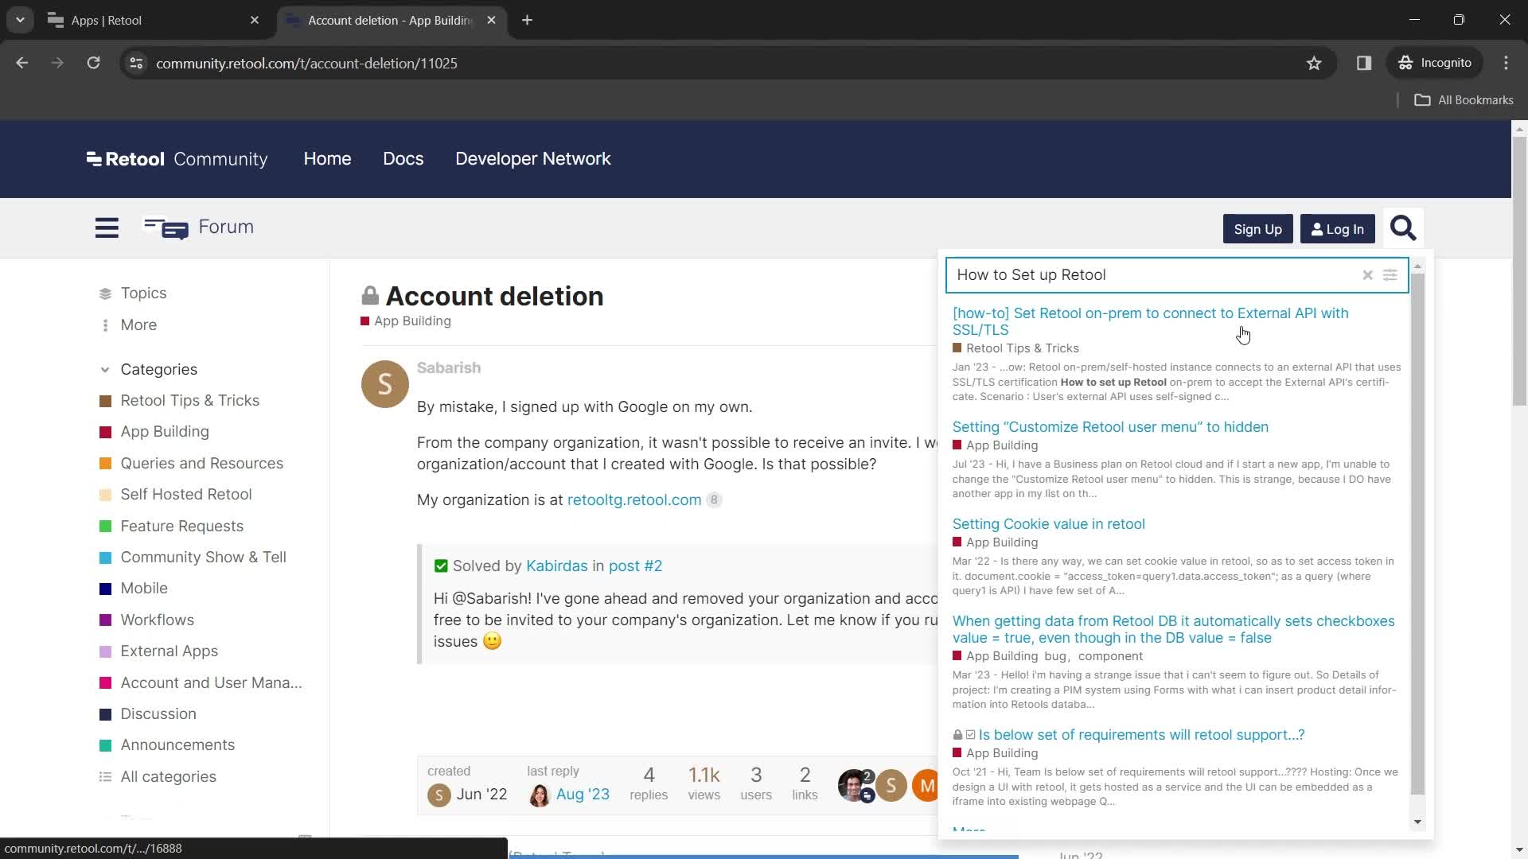Bookmark this page with star icon

1314,63
